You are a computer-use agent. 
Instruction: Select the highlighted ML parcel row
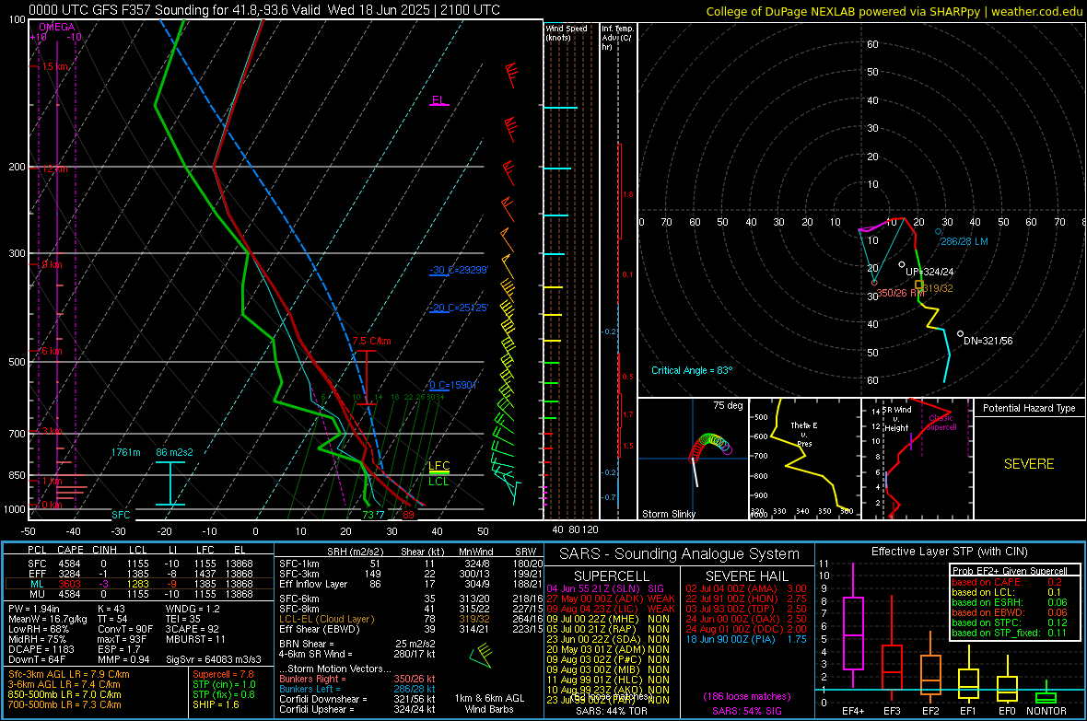[138, 584]
